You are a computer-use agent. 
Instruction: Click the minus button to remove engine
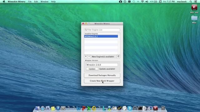89,56
